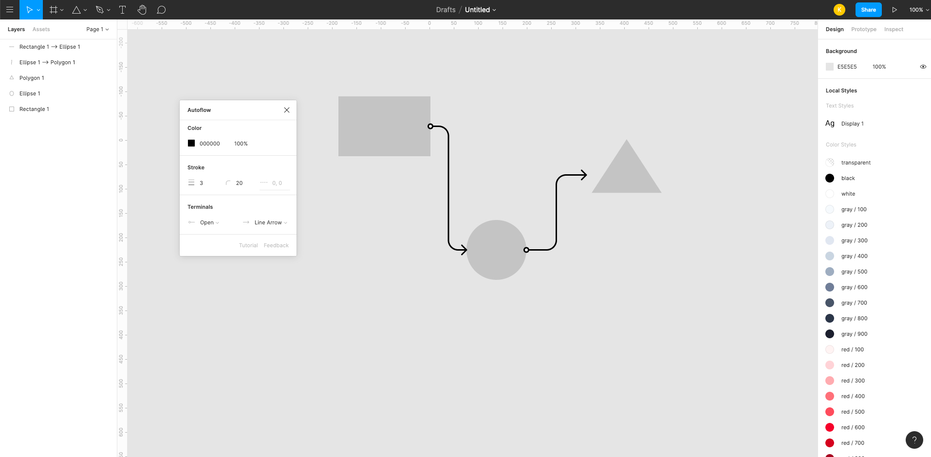Select the Move tool

pos(29,10)
